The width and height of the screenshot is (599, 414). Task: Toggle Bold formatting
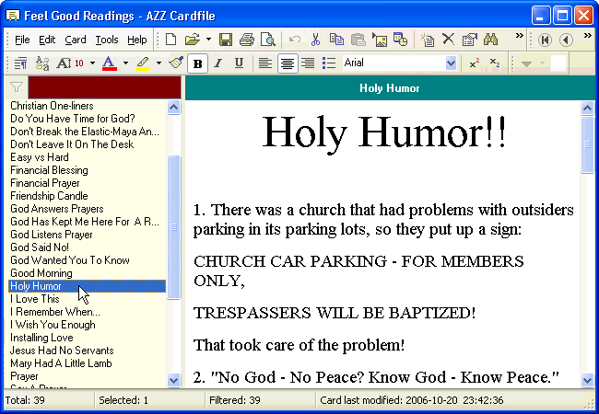tap(197, 63)
